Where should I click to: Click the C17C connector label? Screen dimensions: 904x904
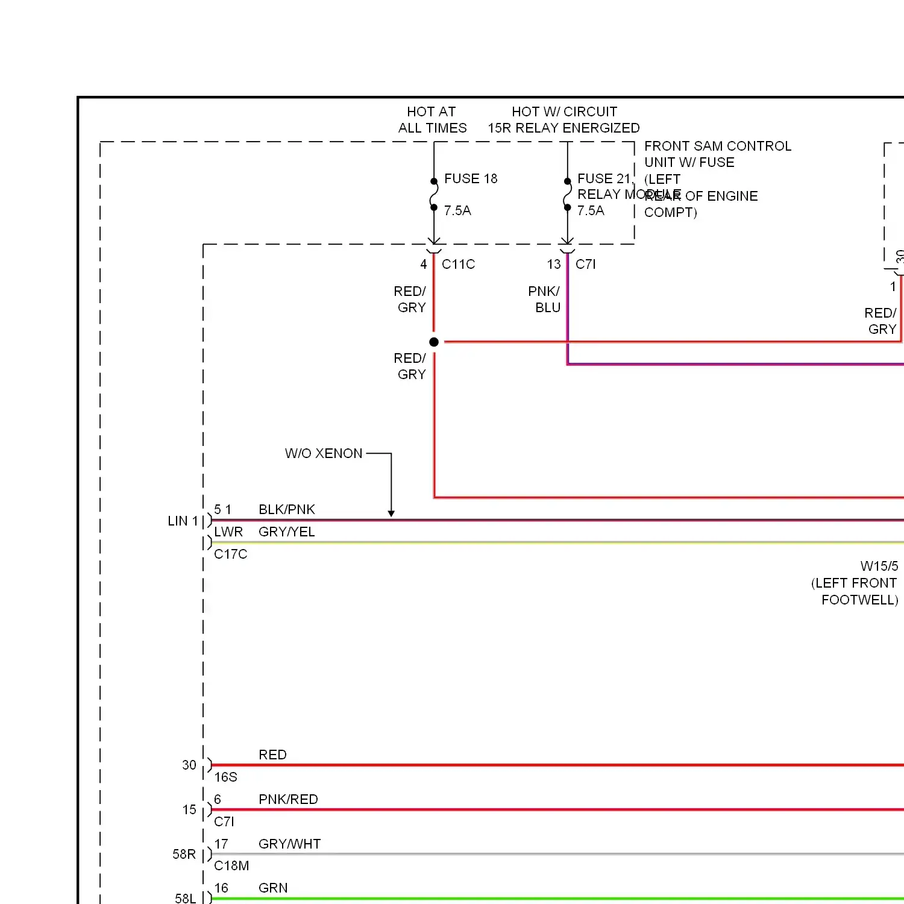[x=231, y=554]
